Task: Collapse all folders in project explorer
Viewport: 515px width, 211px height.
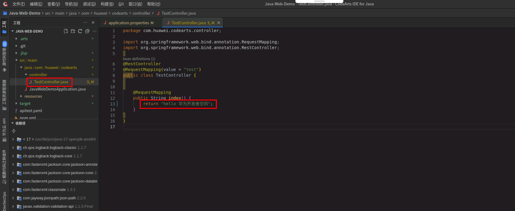Action: [87, 31]
